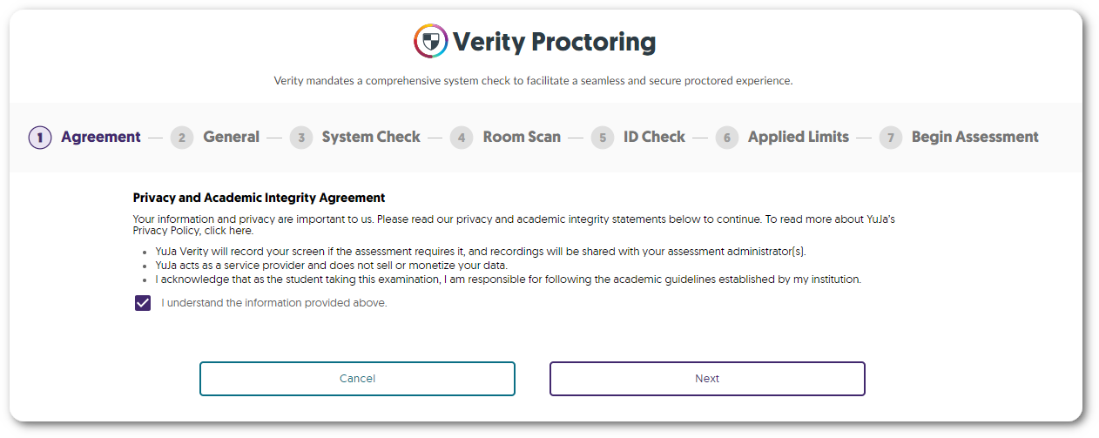The height and width of the screenshot is (438, 1099).
Task: Uncheck the agreement understanding checkbox
Action: [143, 303]
